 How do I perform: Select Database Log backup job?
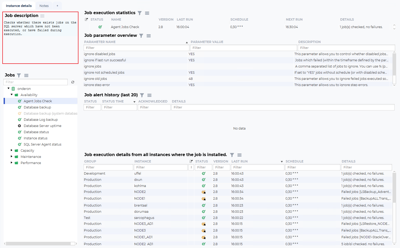point(41,120)
